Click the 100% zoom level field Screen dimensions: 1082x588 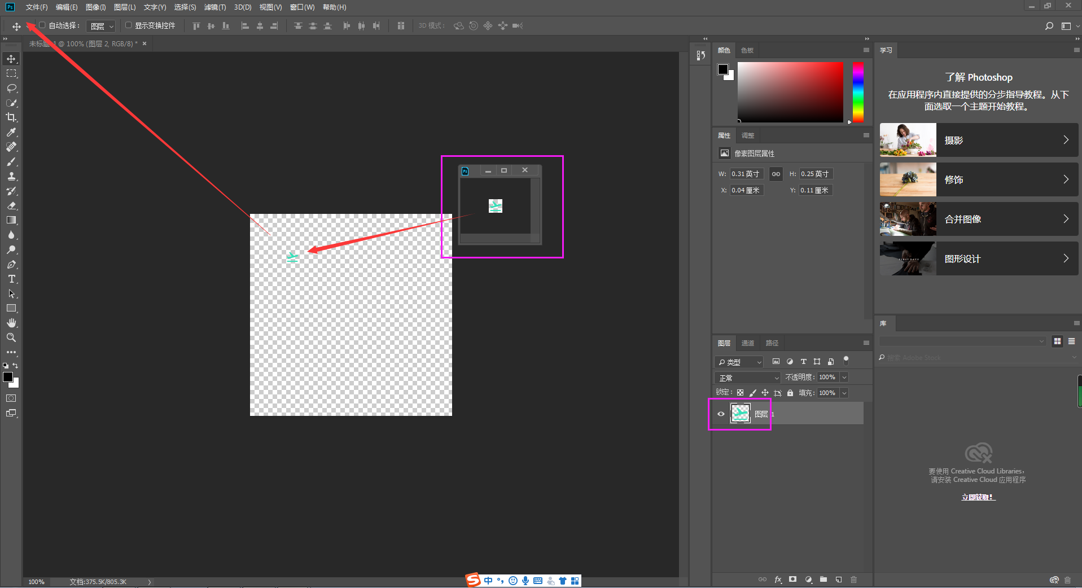pyautogui.click(x=36, y=582)
